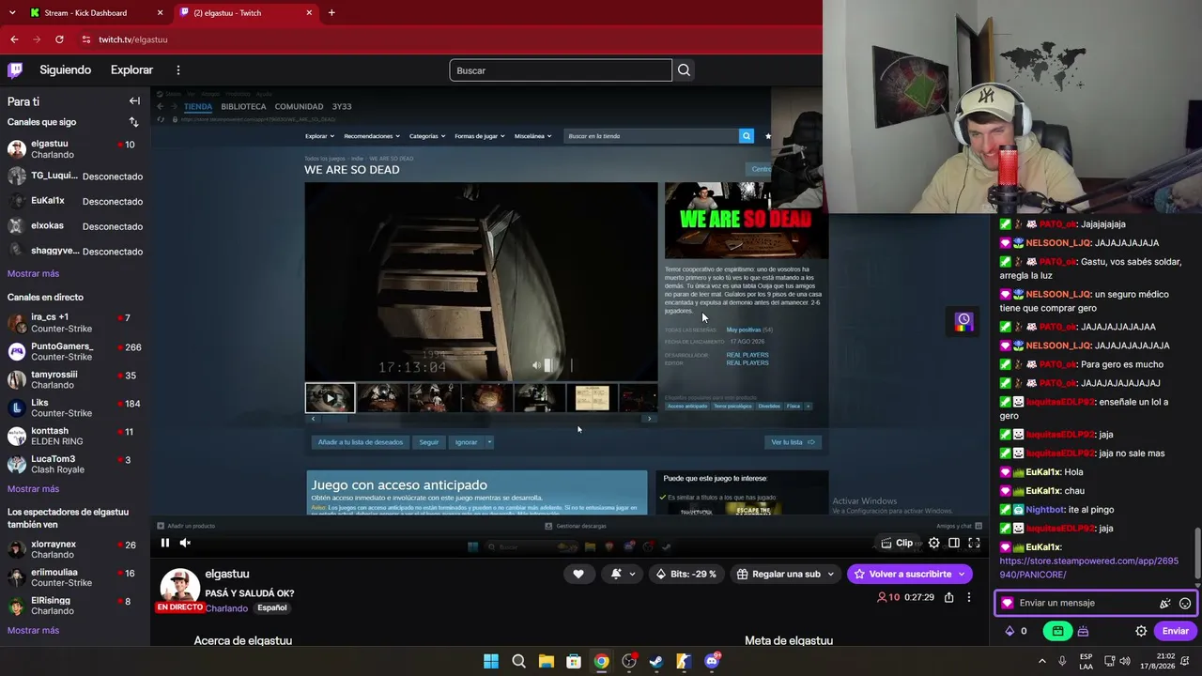Open elgastuu in followed channels list

click(75, 148)
